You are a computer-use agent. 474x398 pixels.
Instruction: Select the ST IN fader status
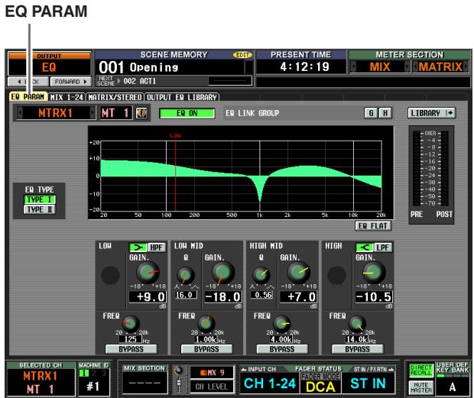(368, 383)
